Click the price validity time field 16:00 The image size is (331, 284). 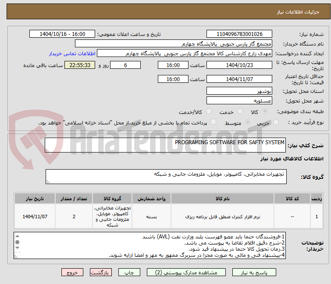pyautogui.click(x=173, y=79)
